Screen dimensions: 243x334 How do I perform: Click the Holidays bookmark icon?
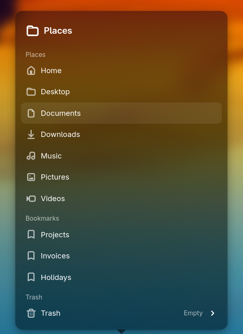[31, 277]
